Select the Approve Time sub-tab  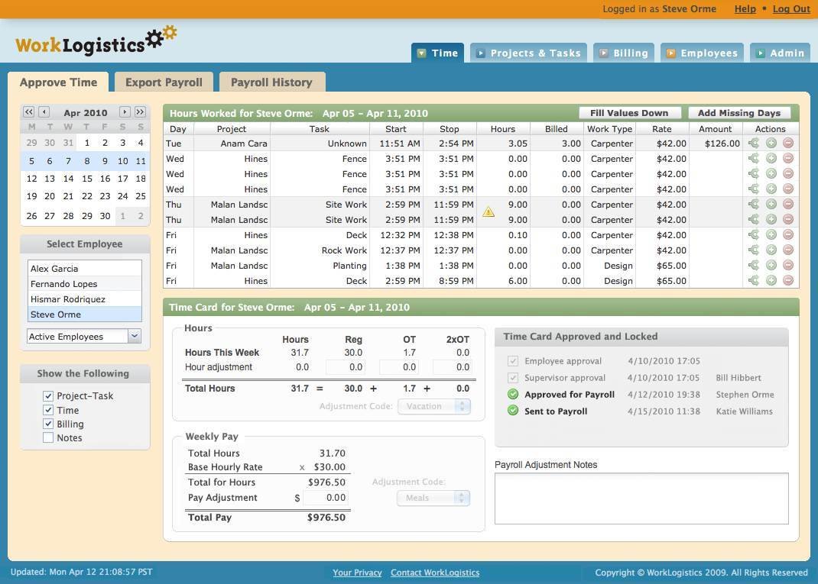58,82
